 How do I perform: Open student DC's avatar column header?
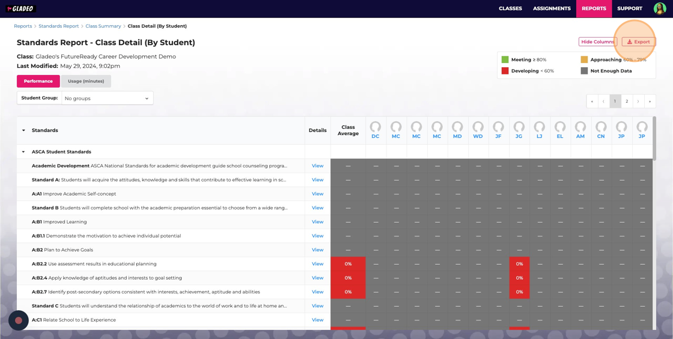376,130
